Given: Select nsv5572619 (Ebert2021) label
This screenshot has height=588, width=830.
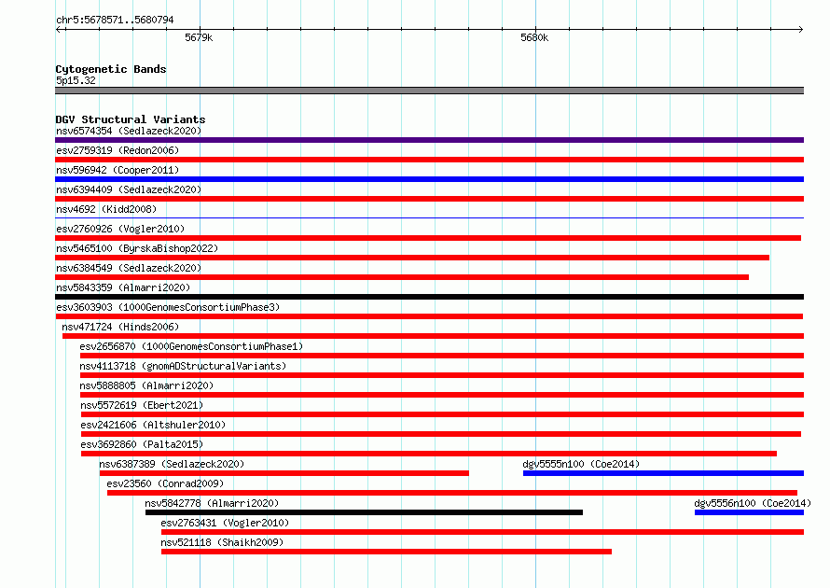Looking at the screenshot, I should [x=142, y=405].
